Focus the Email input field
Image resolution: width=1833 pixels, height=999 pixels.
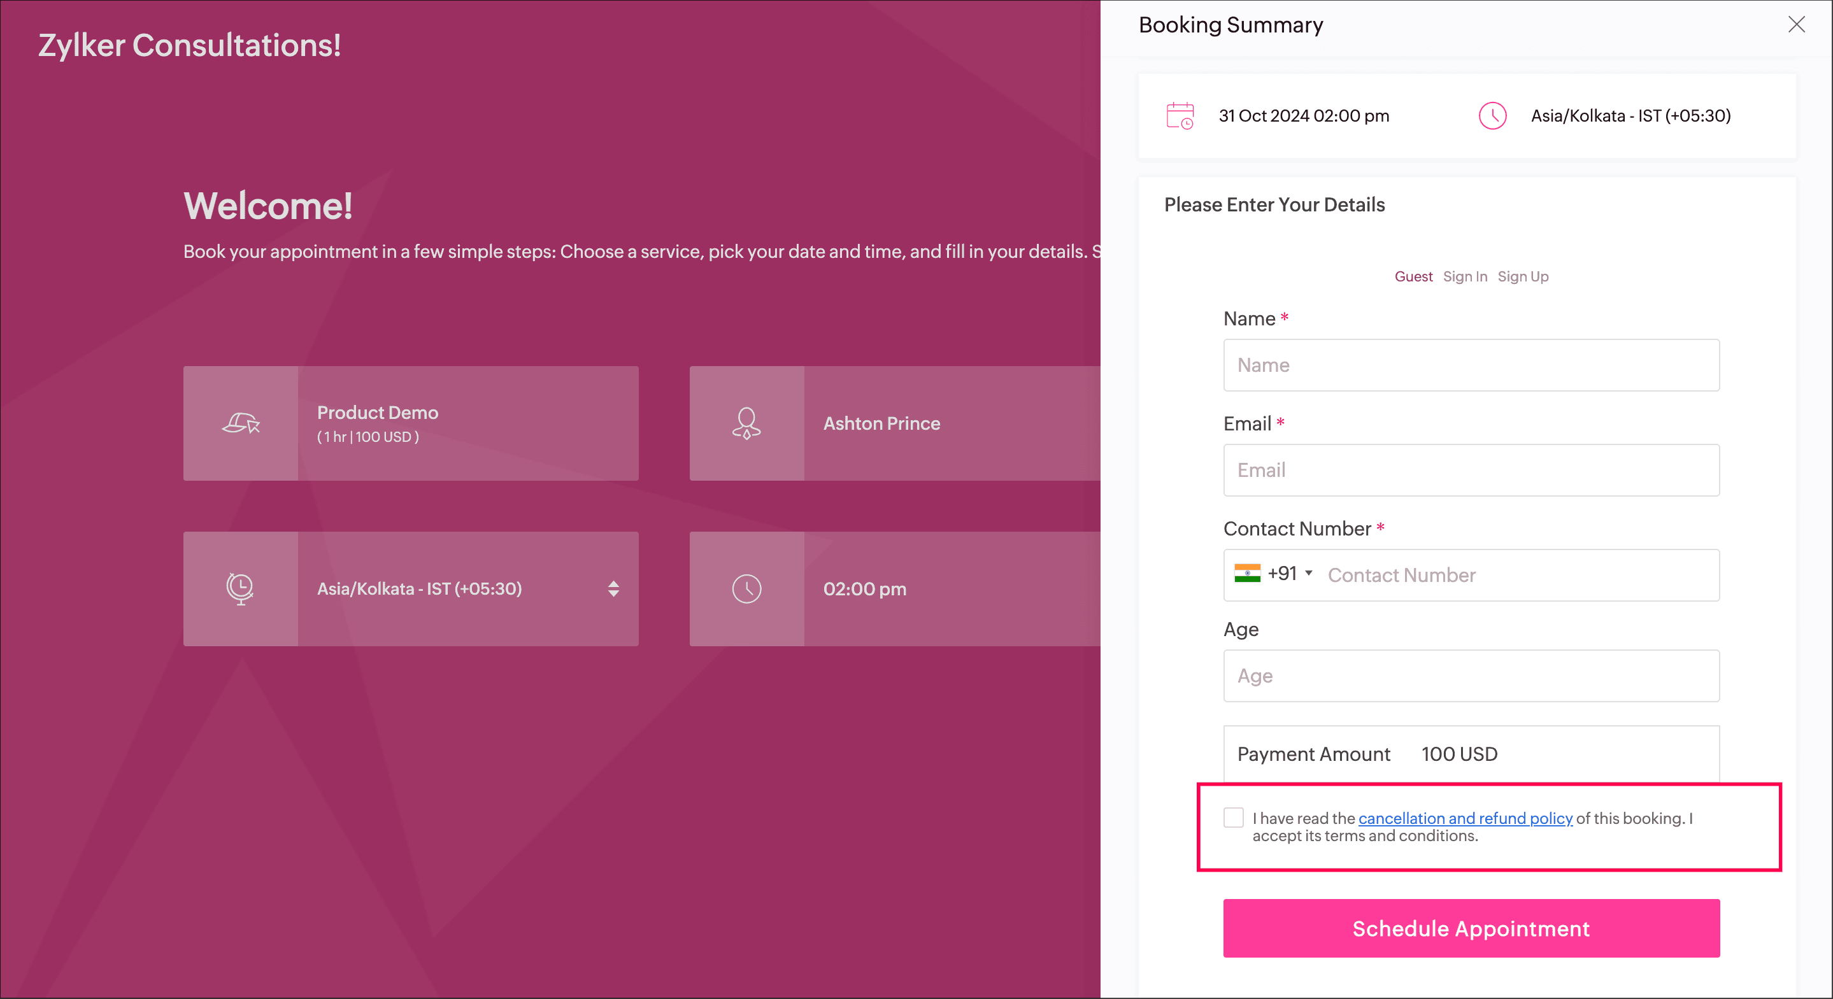1471,471
